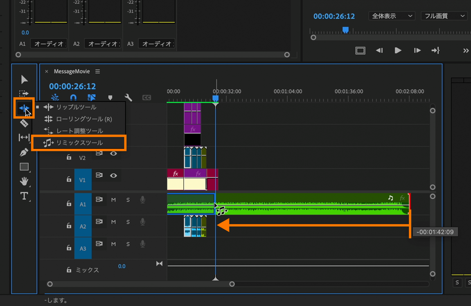
Task: Click the safe margins frame button
Action: 361,50
